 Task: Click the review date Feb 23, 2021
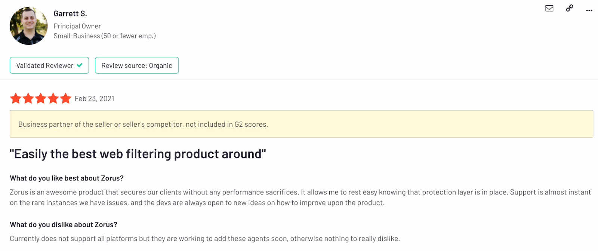pos(95,99)
